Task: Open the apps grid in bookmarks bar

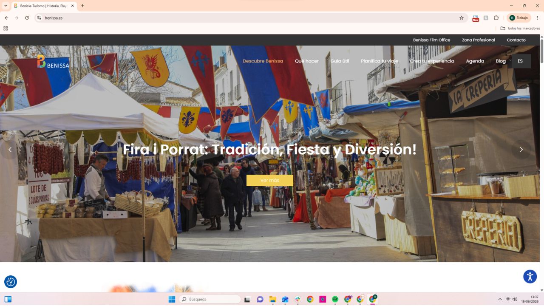Action: point(6,28)
